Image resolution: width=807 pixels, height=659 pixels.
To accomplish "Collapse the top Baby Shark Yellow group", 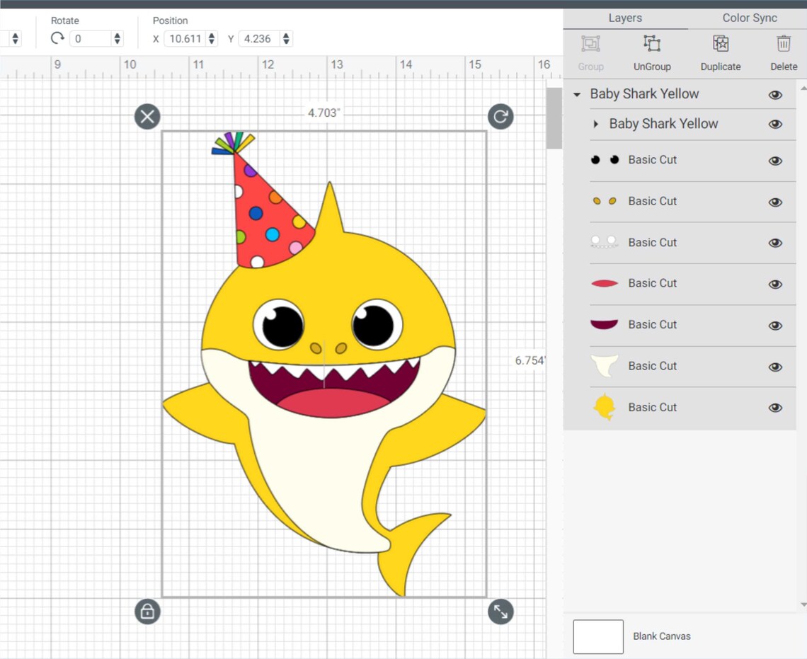I will (x=577, y=95).
